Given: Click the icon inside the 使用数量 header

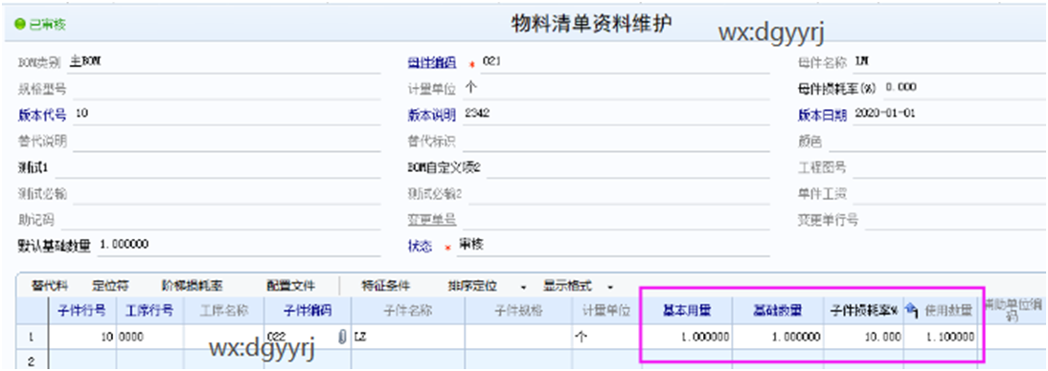Looking at the screenshot, I should pyautogui.click(x=912, y=310).
